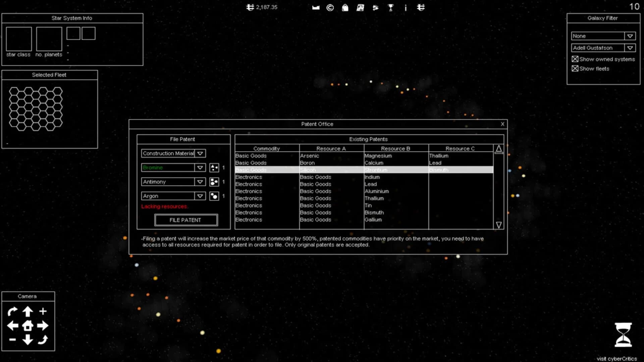Disable Show fleets
Image resolution: width=644 pixels, height=362 pixels.
pos(576,68)
